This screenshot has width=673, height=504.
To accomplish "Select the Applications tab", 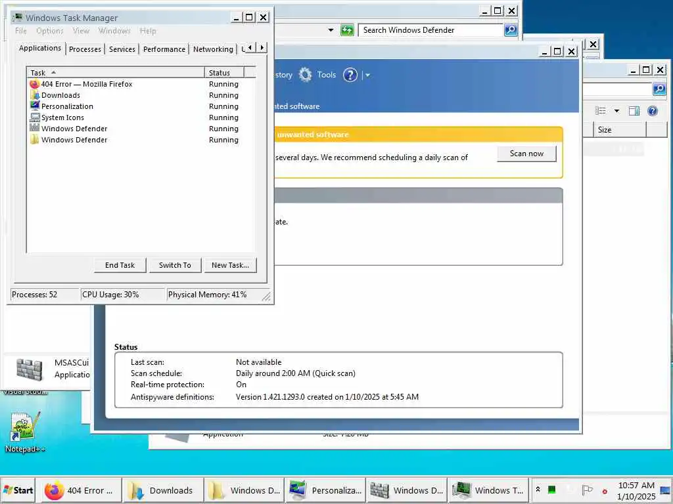I will coord(40,48).
